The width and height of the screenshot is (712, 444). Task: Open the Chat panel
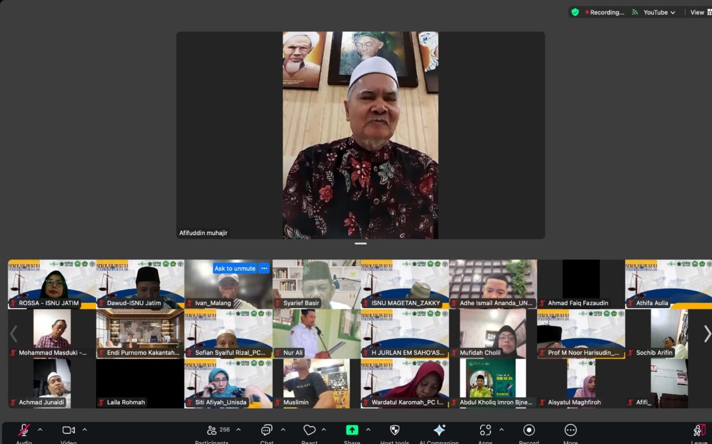point(266,430)
